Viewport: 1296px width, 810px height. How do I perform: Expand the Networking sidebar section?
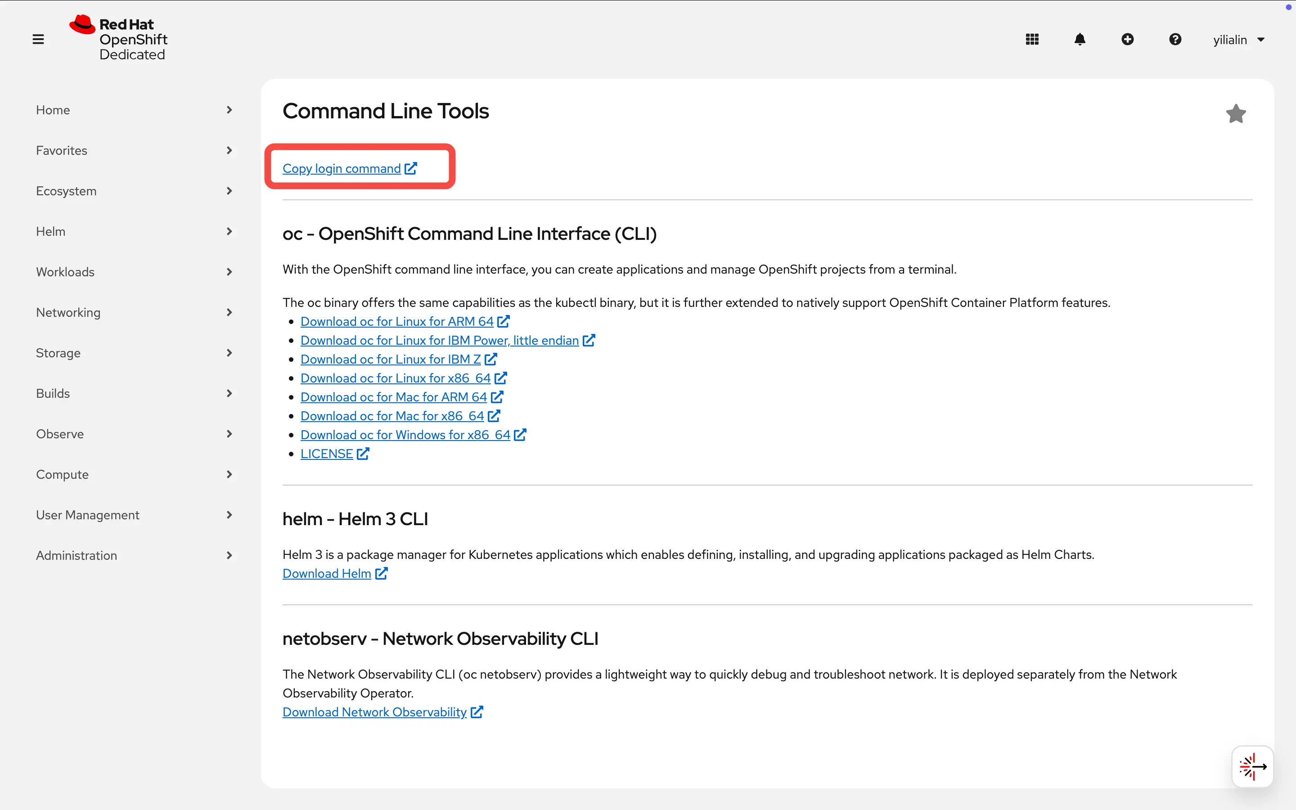pyautogui.click(x=68, y=312)
